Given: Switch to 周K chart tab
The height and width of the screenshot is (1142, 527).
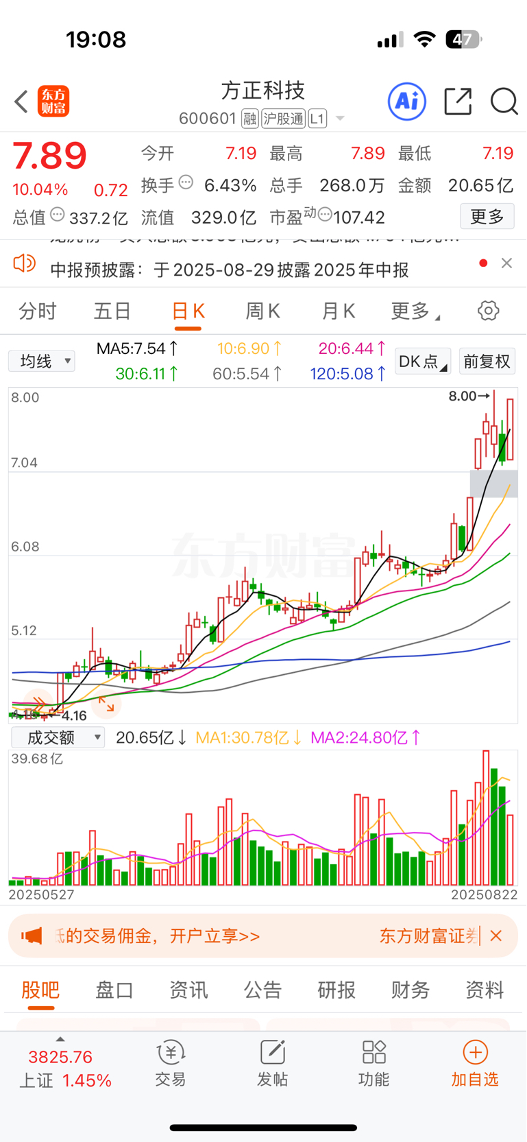Looking at the screenshot, I should (x=263, y=311).
